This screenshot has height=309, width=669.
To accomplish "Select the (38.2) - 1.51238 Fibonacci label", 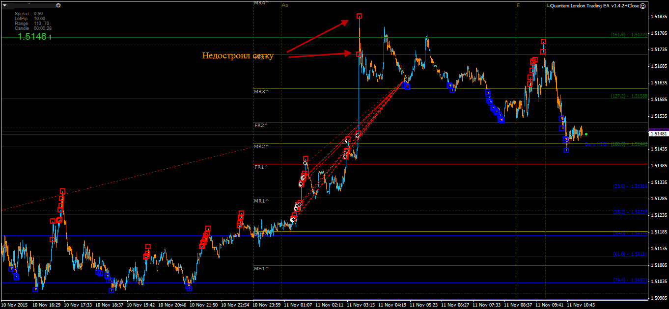I will coord(630,212).
